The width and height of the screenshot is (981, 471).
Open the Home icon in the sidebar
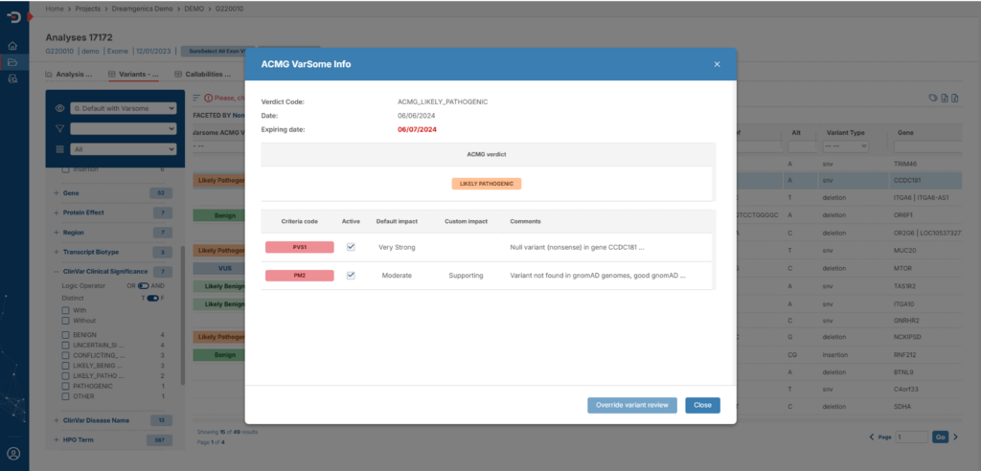[12, 46]
